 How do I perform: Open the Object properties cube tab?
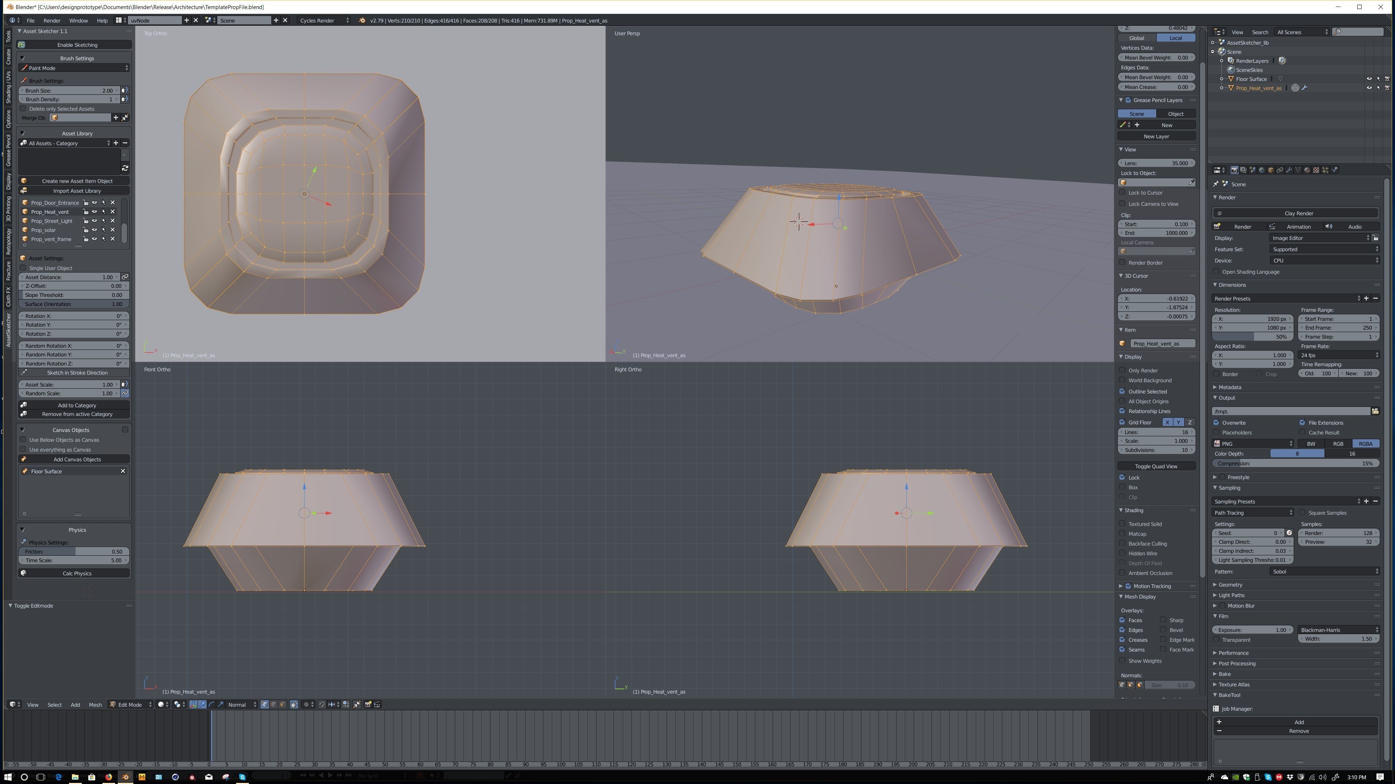click(x=1270, y=170)
